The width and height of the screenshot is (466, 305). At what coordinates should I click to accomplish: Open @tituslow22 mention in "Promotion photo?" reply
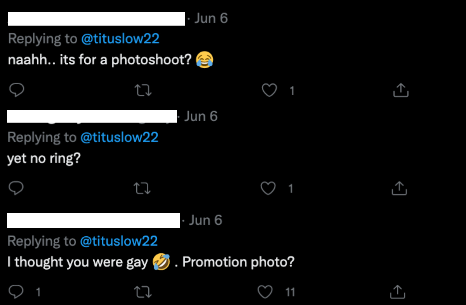pyautogui.click(x=119, y=241)
